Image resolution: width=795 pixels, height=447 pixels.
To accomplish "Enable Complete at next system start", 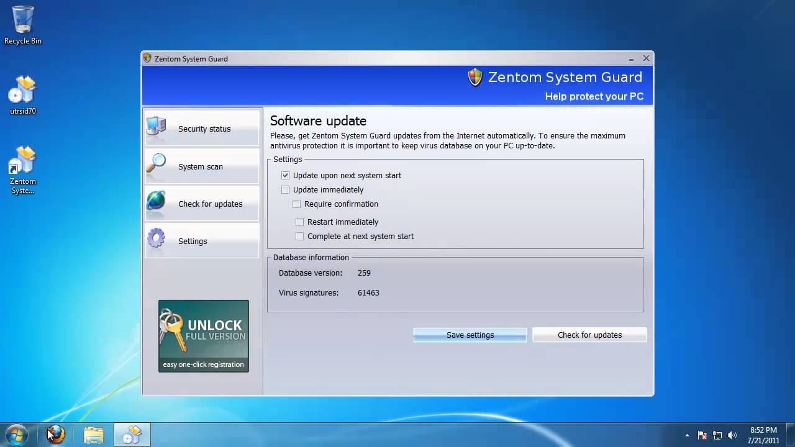I will click(300, 237).
